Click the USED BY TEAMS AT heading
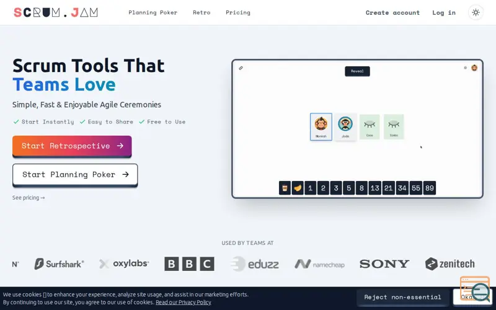The height and width of the screenshot is (310, 496). click(x=247, y=243)
